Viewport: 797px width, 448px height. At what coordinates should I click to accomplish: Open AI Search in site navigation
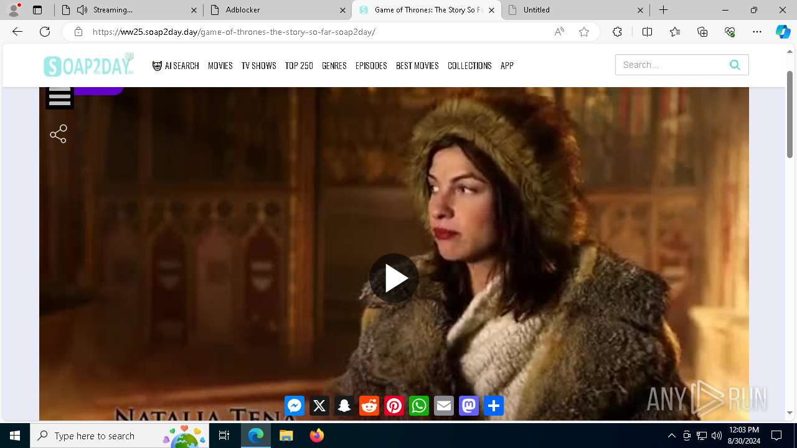176,65
